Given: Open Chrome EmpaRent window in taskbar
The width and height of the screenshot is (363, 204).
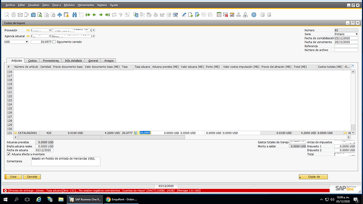Looking at the screenshot, I should pos(122,199).
